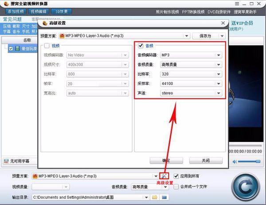Open DVD刻录软件 link

tap(219, 12)
